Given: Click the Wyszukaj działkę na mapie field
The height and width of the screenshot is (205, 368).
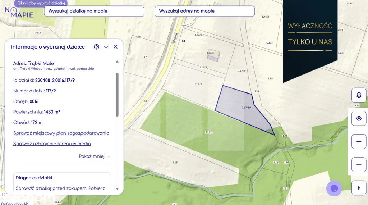Looking at the screenshot, I should click(94, 11).
